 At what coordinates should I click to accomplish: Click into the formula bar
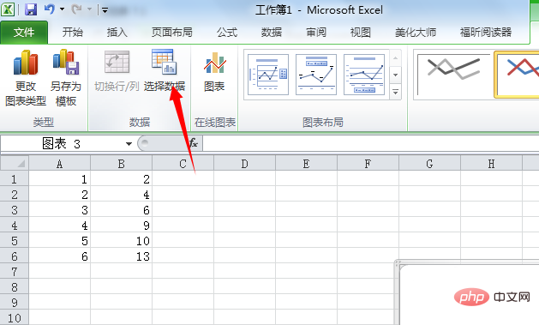click(370, 143)
